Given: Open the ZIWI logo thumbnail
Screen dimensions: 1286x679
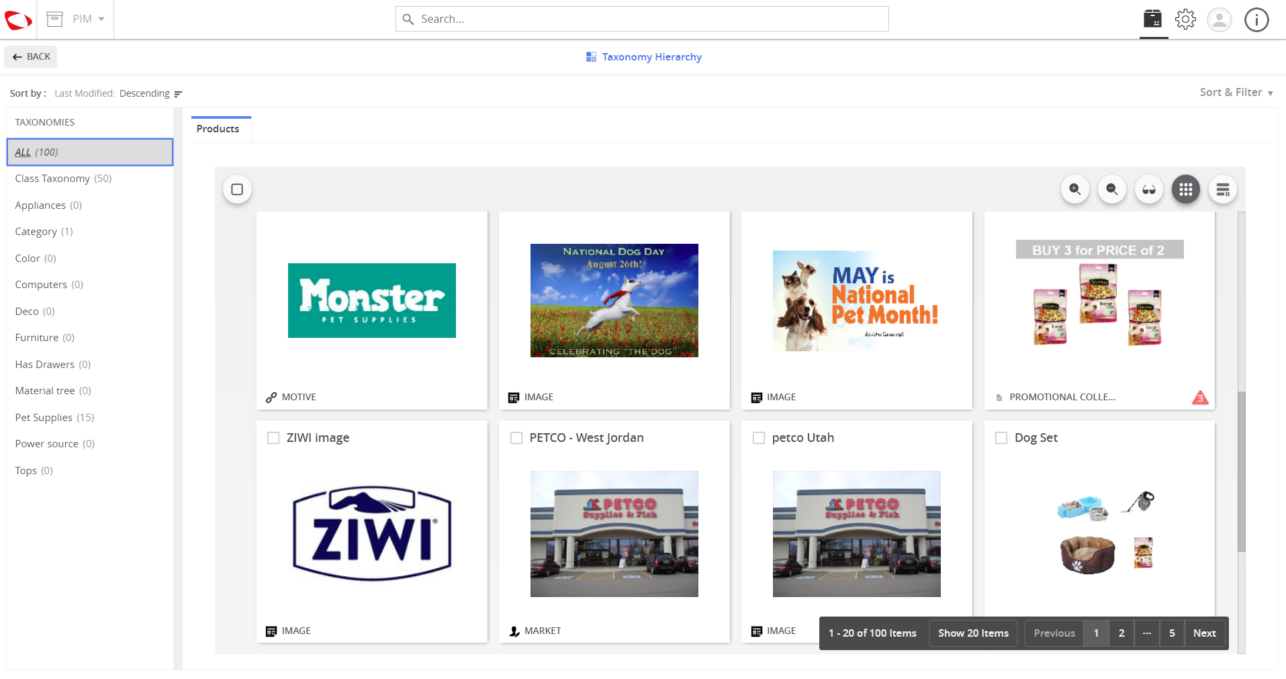Looking at the screenshot, I should pos(372,533).
